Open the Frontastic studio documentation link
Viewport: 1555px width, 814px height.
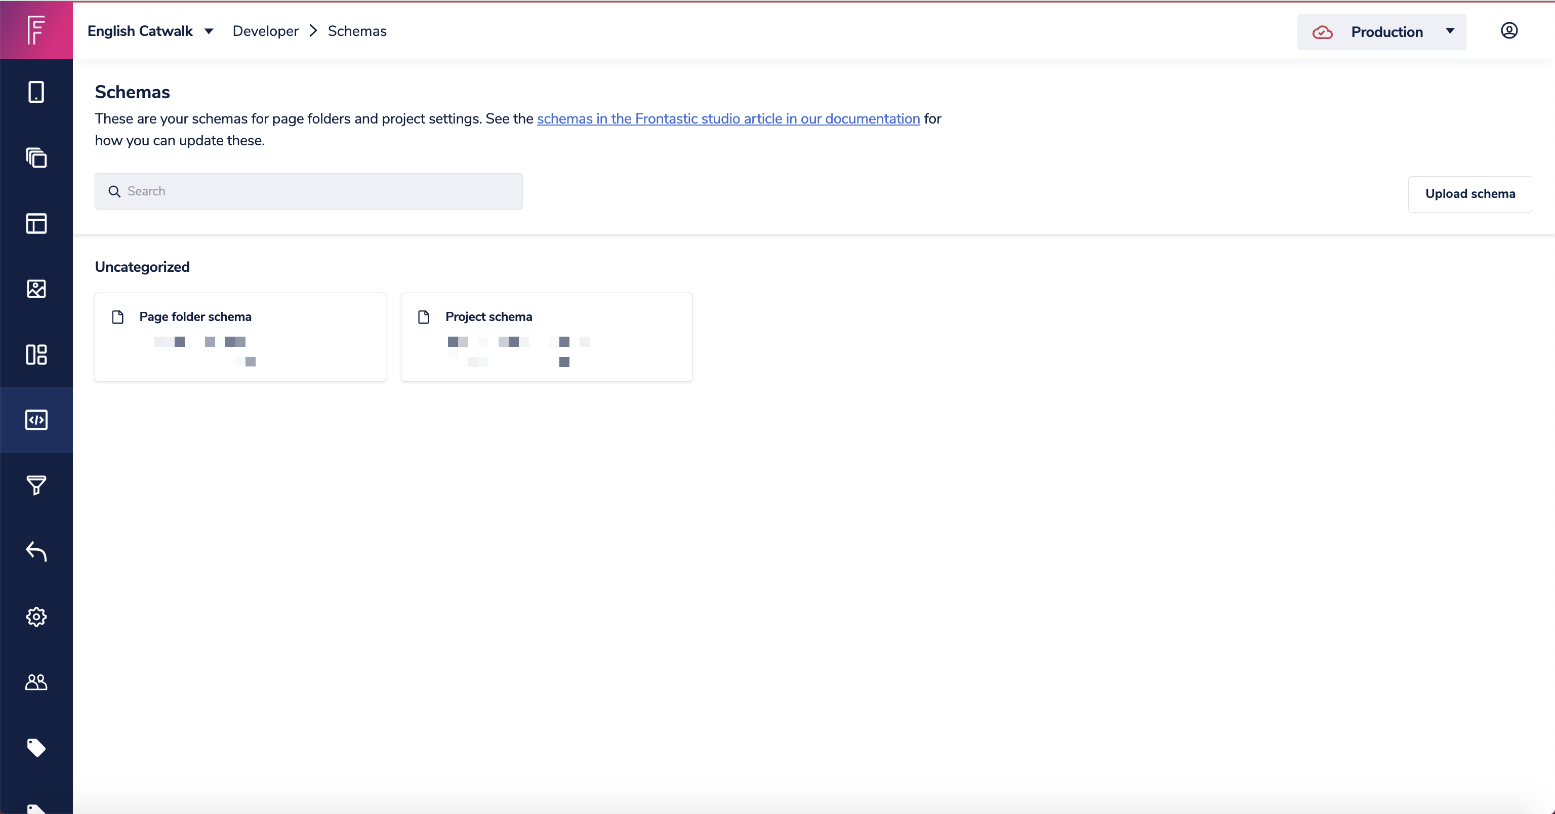(728, 119)
